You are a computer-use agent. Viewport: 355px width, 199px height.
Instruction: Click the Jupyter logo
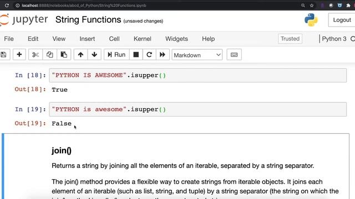(24, 20)
